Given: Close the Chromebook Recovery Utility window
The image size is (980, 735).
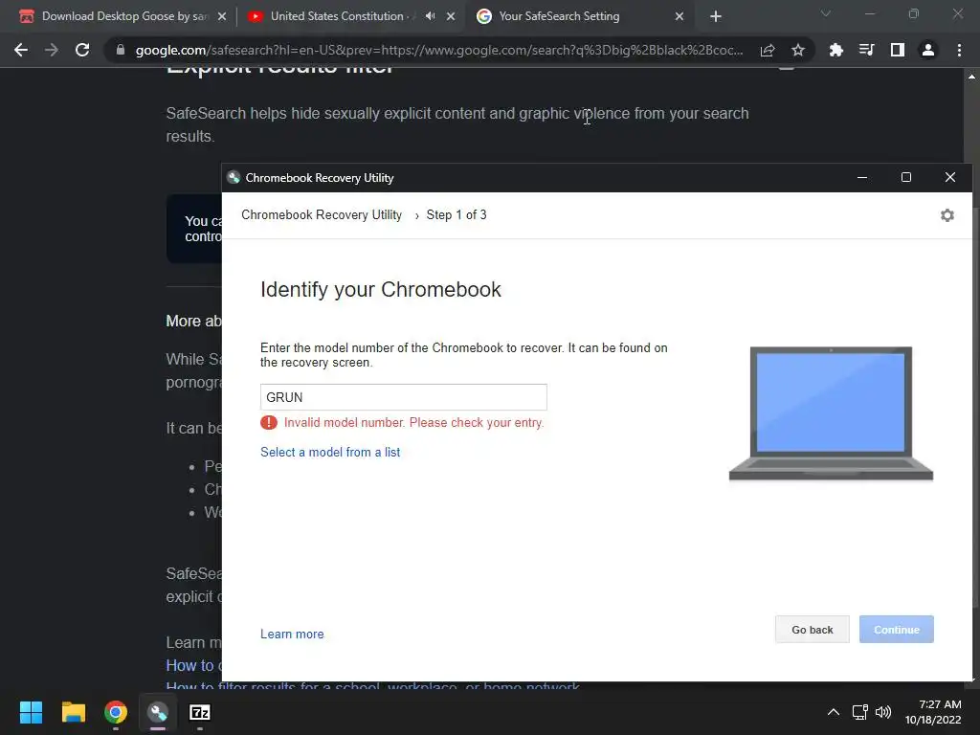Looking at the screenshot, I should coord(950,177).
